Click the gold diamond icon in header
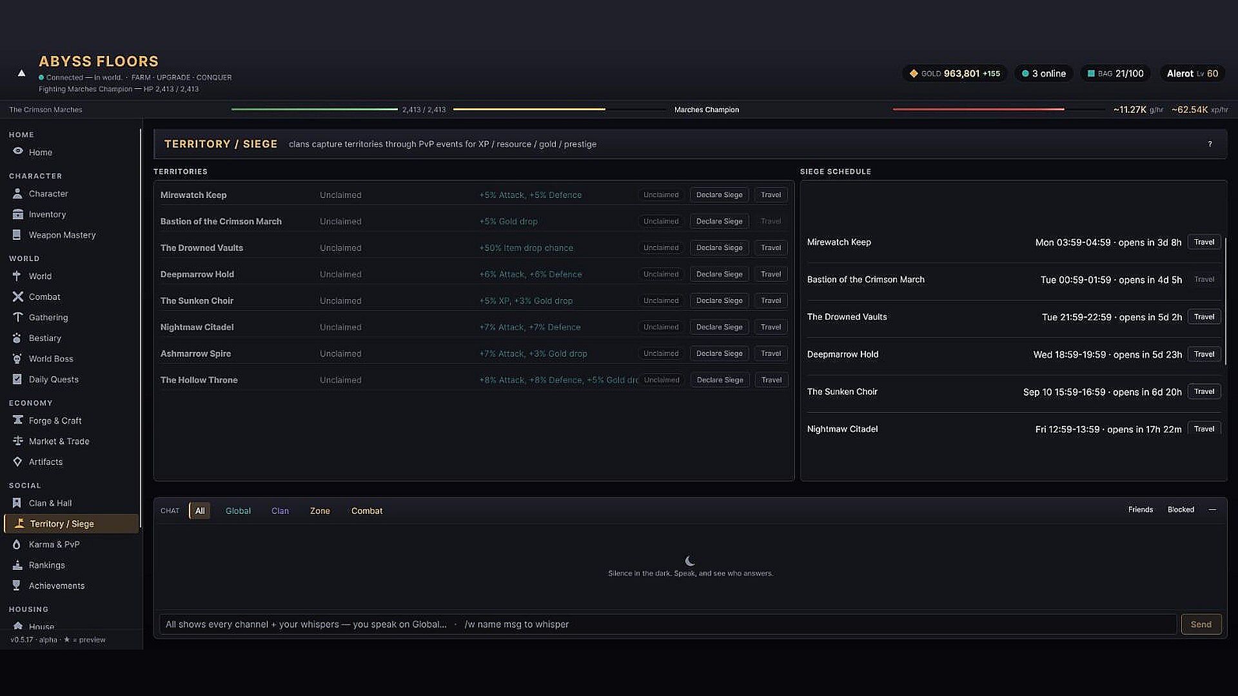Screen dimensions: 1238x696 pos(914,73)
